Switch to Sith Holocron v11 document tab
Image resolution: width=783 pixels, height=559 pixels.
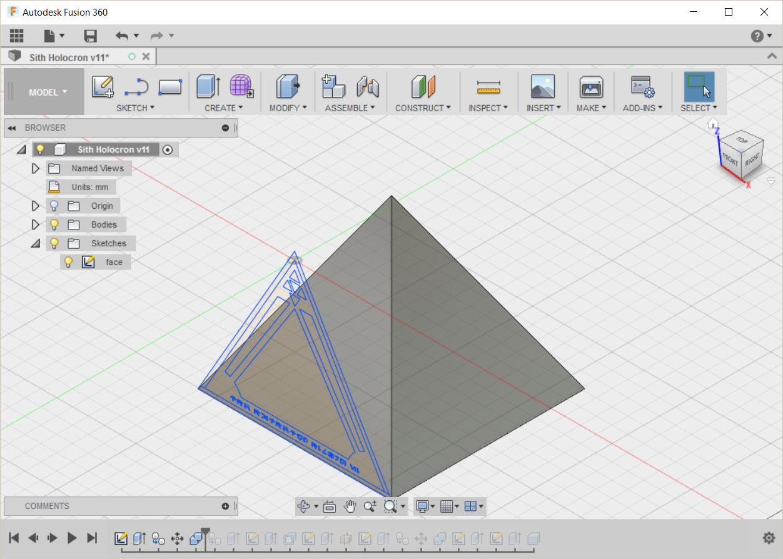click(69, 57)
